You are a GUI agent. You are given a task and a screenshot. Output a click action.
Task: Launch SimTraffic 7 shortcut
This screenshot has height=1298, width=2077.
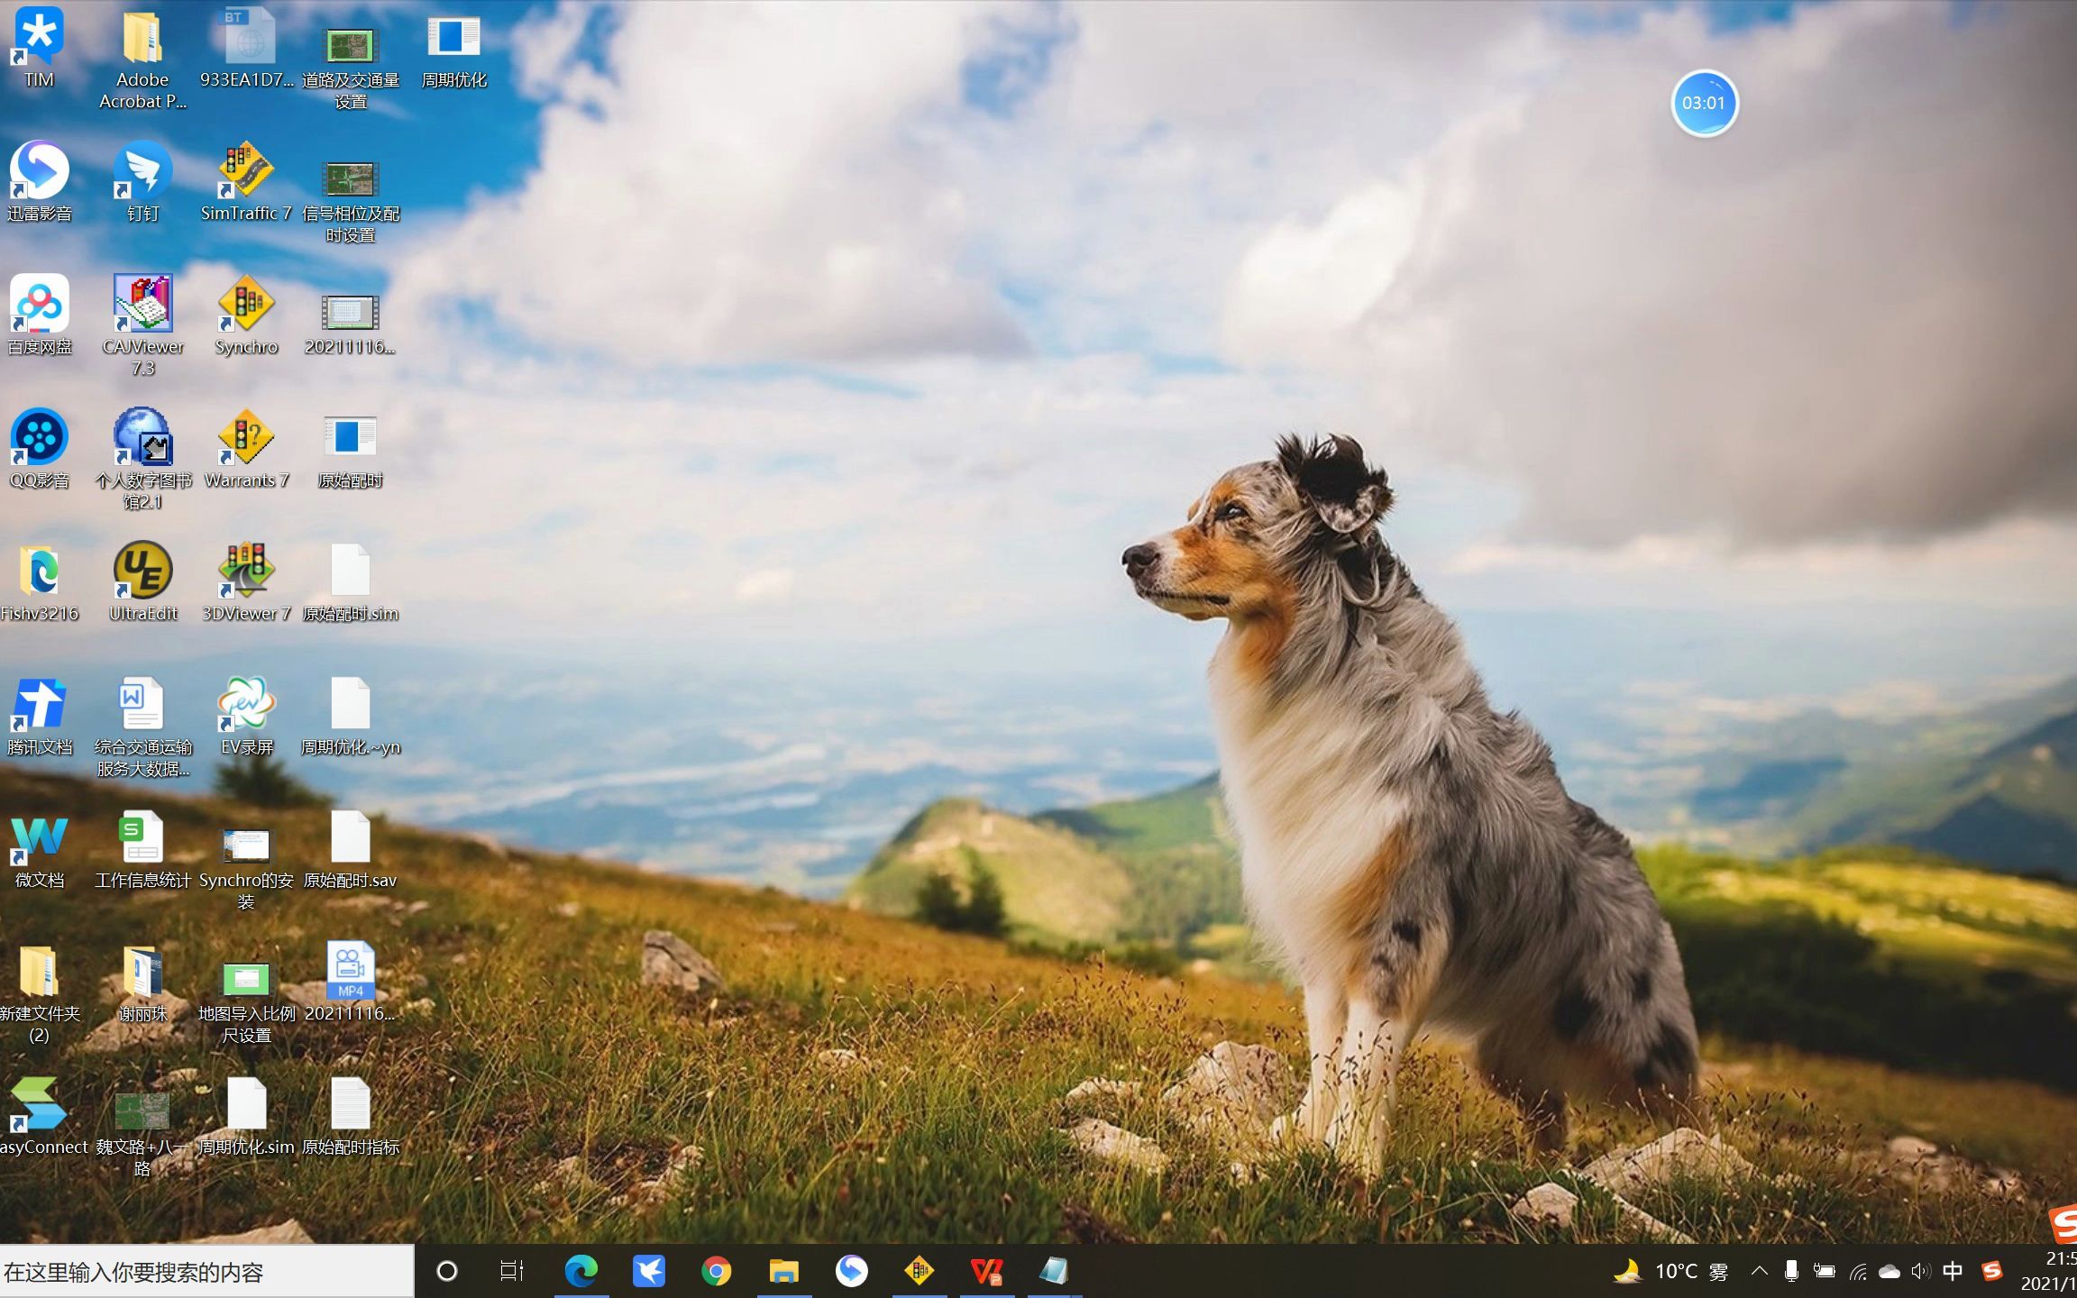point(246,180)
